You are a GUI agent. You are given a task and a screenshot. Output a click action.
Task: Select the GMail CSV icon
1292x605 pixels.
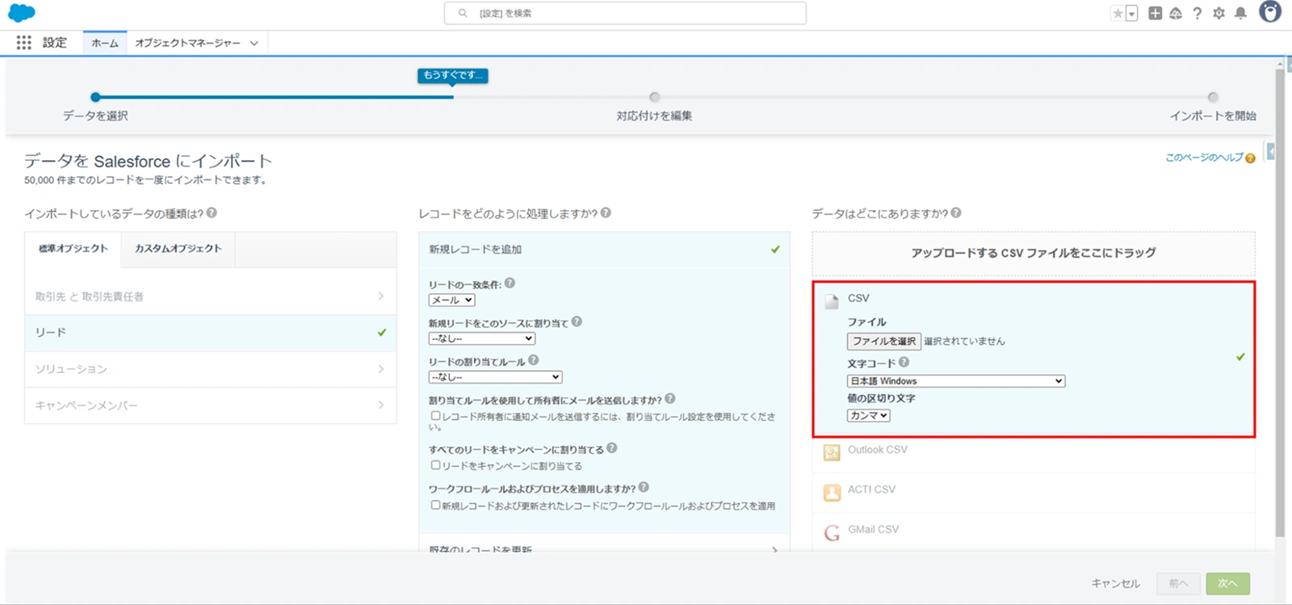pyautogui.click(x=832, y=533)
